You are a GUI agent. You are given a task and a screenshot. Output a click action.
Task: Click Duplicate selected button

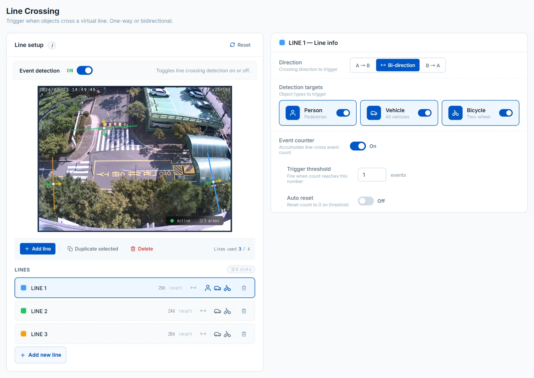(93, 249)
